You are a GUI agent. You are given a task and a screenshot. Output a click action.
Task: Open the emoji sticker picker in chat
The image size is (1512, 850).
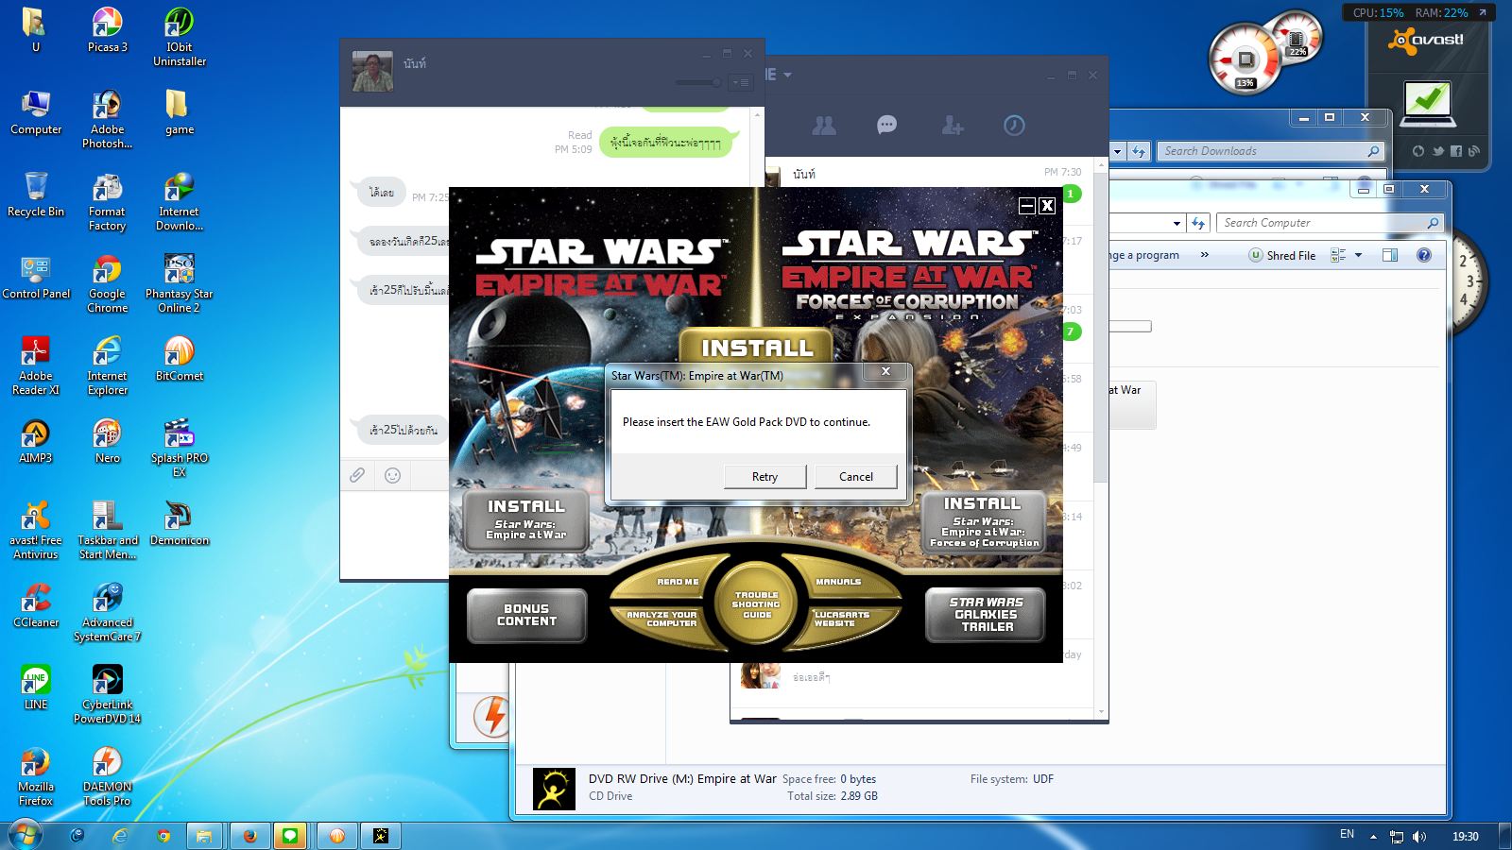(393, 475)
